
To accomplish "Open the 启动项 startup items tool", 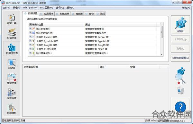I will point(12,64).
